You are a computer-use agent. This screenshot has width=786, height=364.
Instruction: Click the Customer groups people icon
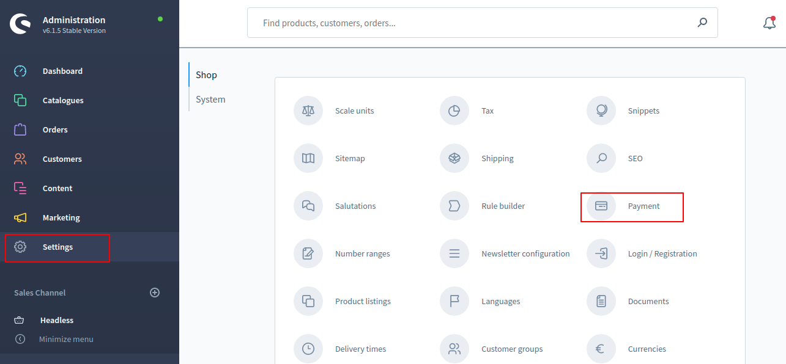[x=454, y=349]
